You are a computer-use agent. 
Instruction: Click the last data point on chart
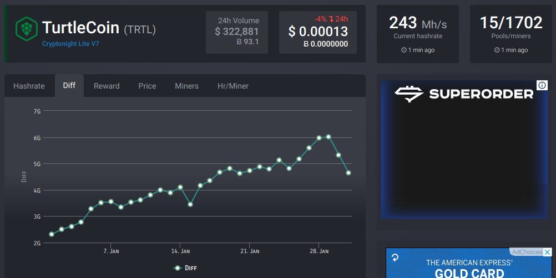[x=348, y=173]
